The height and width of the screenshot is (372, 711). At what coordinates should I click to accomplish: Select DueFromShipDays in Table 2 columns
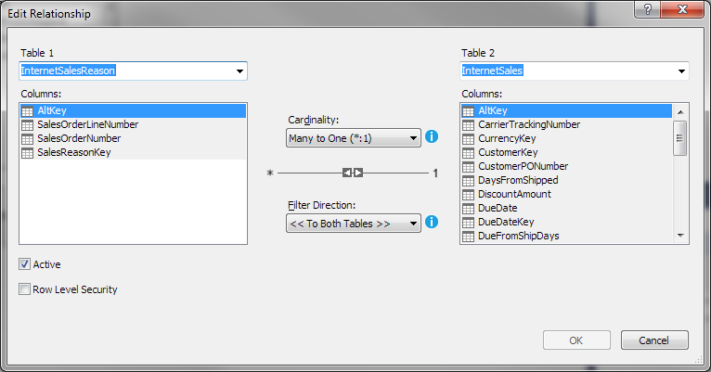point(566,236)
